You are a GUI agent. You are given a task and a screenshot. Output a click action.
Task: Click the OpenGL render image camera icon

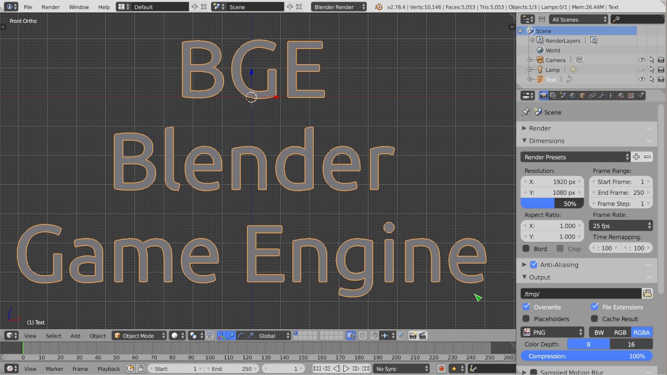(413, 336)
